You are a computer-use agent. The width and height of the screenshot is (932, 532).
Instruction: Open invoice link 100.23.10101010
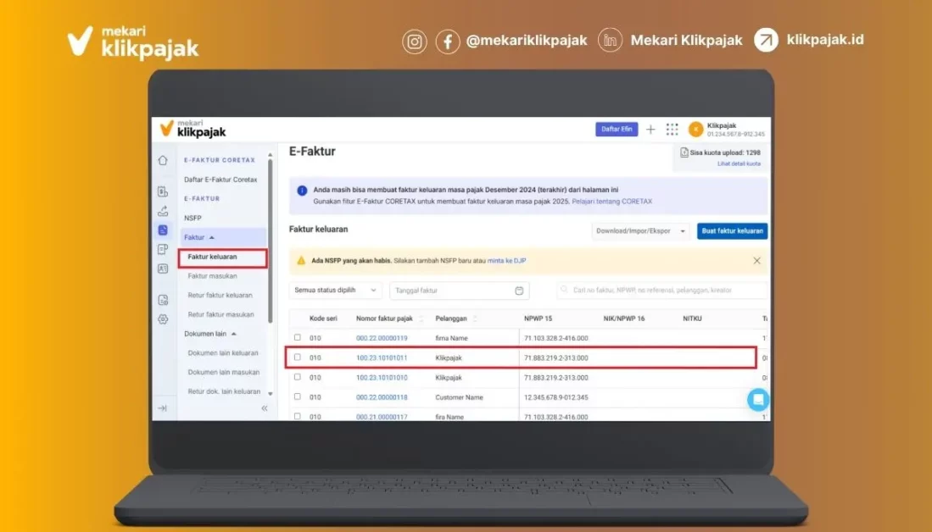pyautogui.click(x=382, y=378)
